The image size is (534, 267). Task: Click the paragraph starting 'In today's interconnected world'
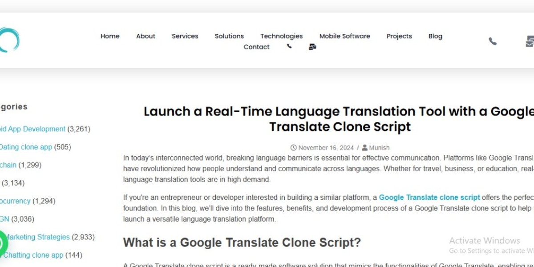click(x=328, y=169)
